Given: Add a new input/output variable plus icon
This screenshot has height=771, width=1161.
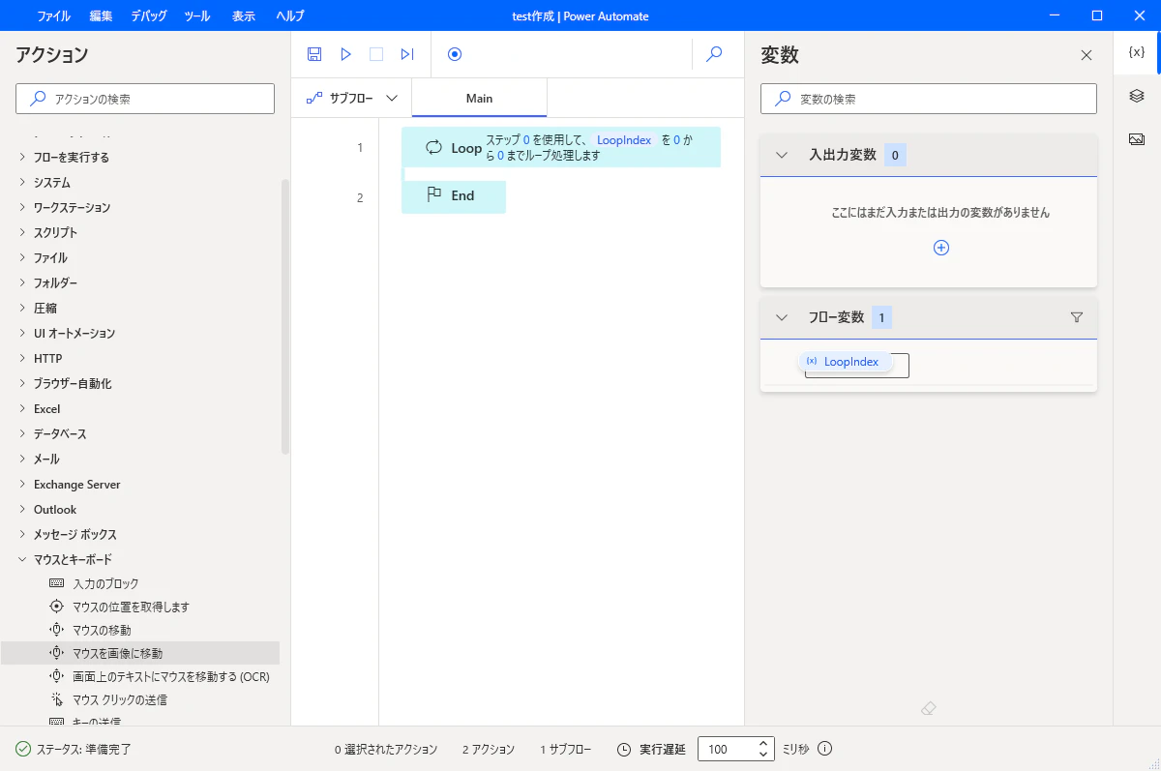Looking at the screenshot, I should 941,248.
